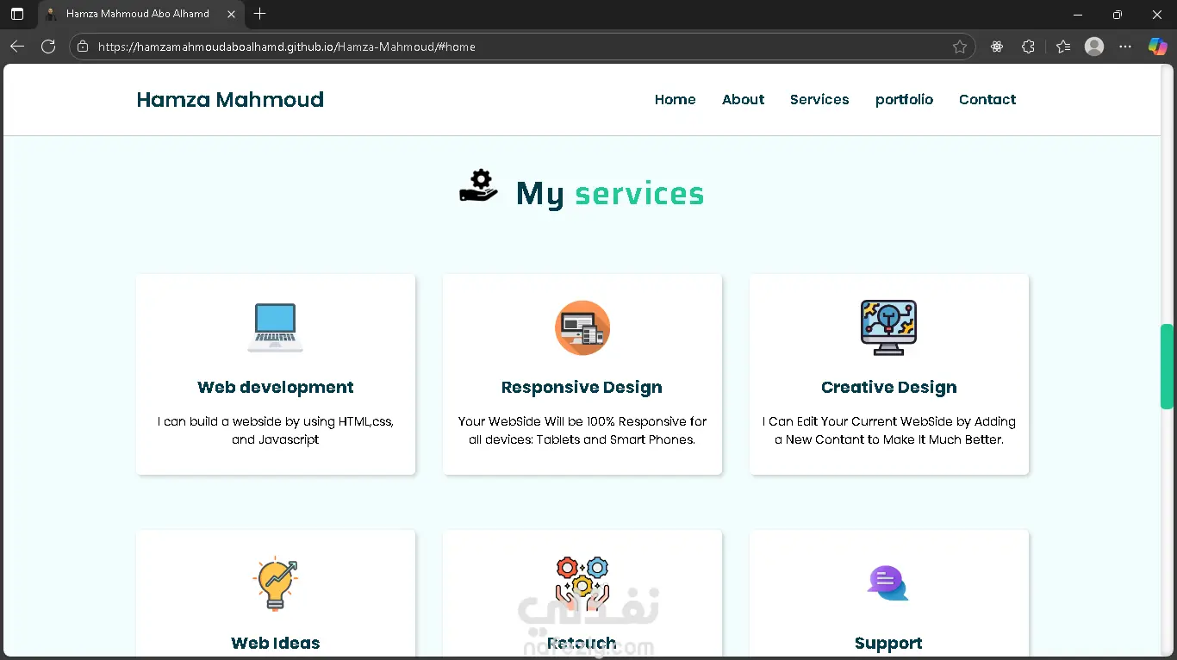Click the hand gear icon beside My services
The height and width of the screenshot is (660, 1177).
pos(478,186)
